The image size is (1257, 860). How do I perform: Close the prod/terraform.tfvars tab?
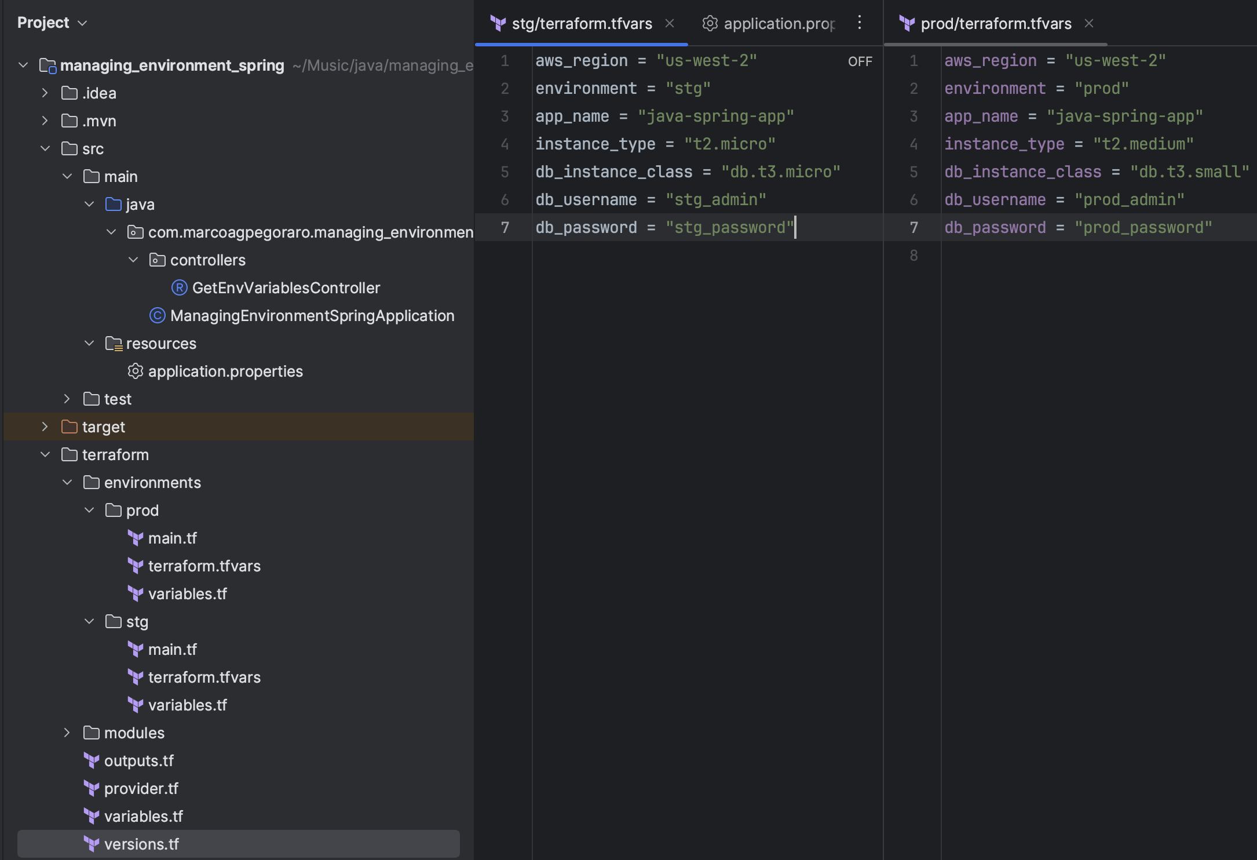1089,23
